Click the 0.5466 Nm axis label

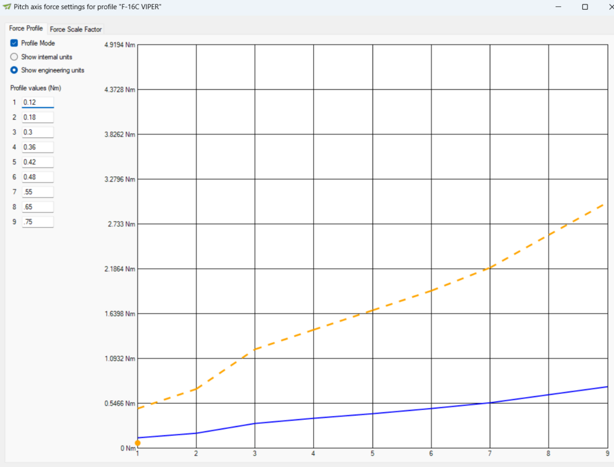pos(120,404)
